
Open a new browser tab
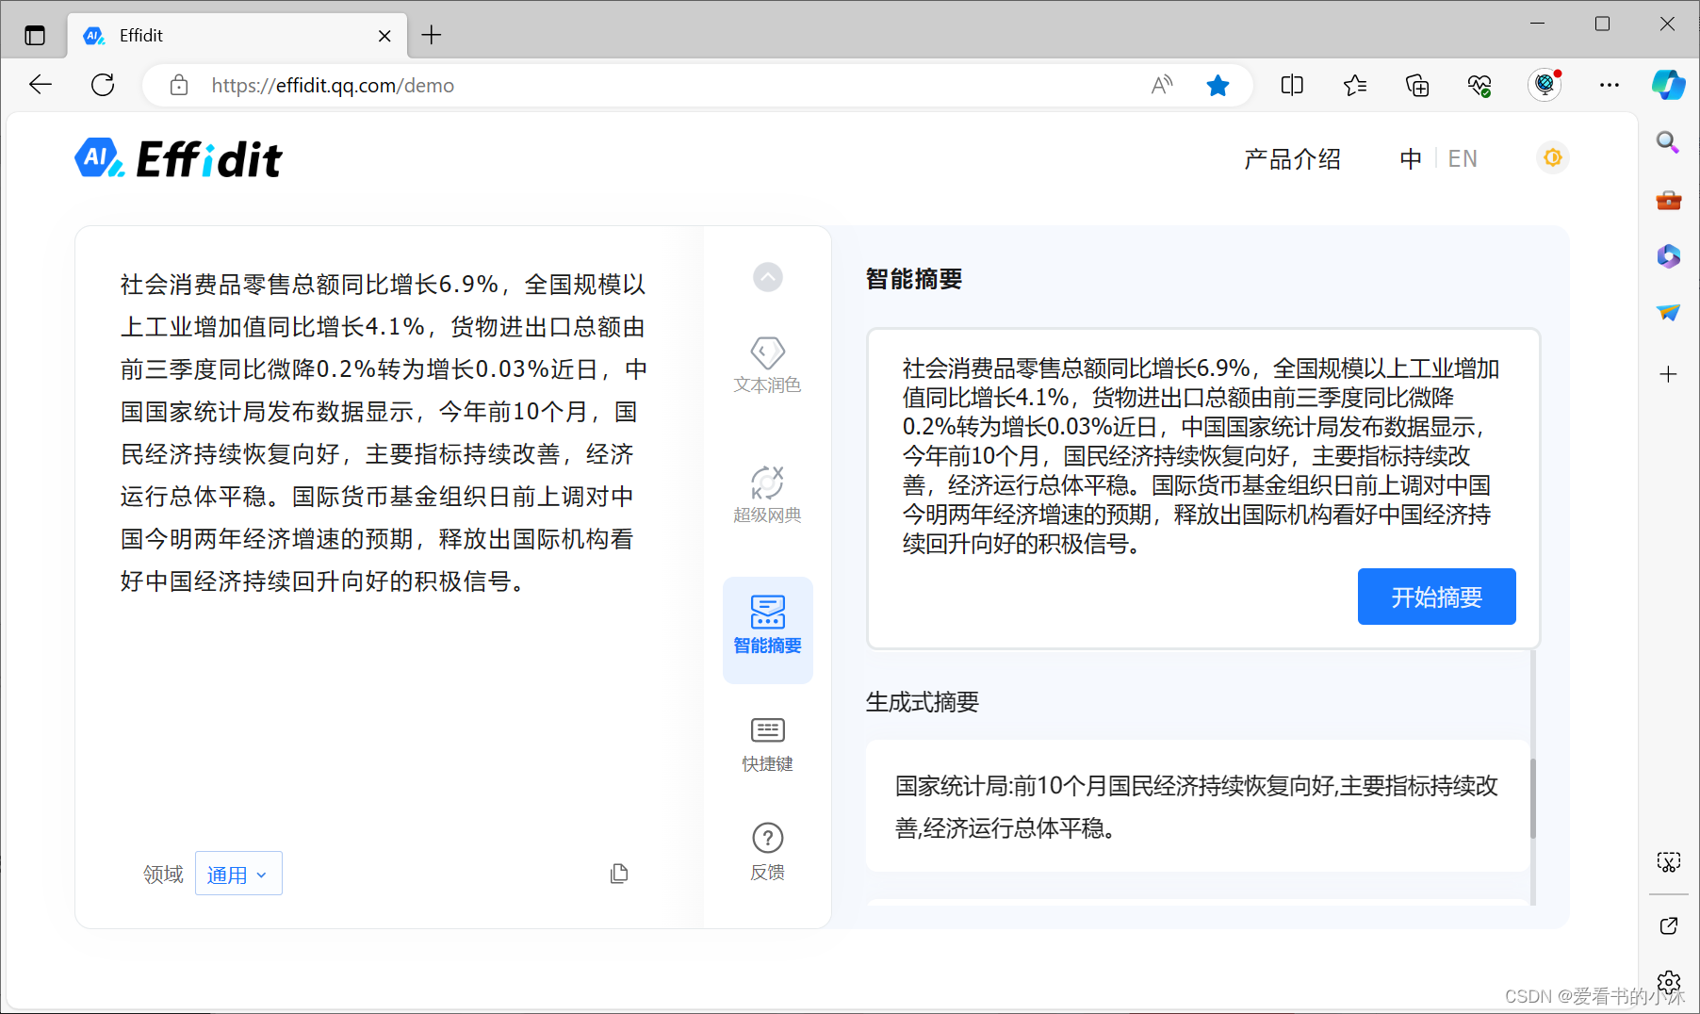coord(432,35)
